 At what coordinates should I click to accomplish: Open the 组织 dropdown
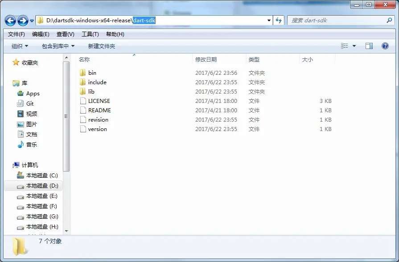pyautogui.click(x=20, y=46)
